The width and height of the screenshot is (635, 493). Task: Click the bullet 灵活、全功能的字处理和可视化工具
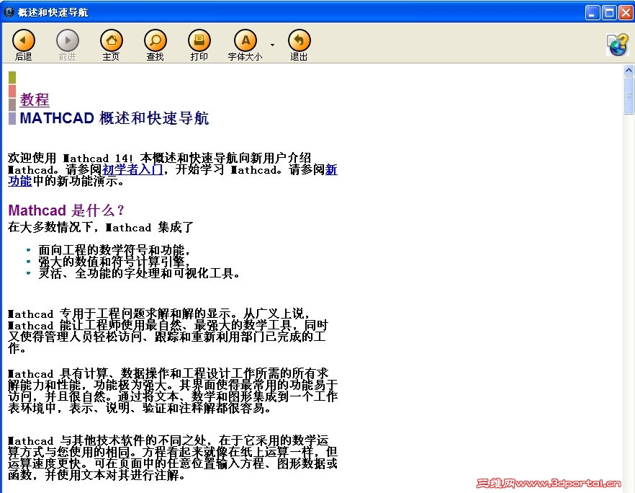tap(140, 273)
